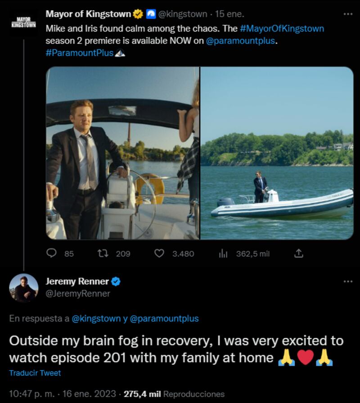Click Jeremy Renner's blue verified badge
The image size is (360, 403).
click(x=116, y=282)
